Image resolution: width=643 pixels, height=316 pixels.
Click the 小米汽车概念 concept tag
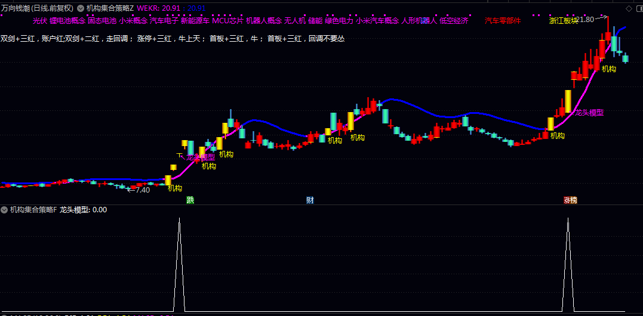tap(377, 21)
